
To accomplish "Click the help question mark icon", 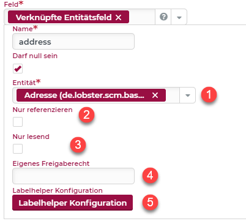I will coord(163,17).
